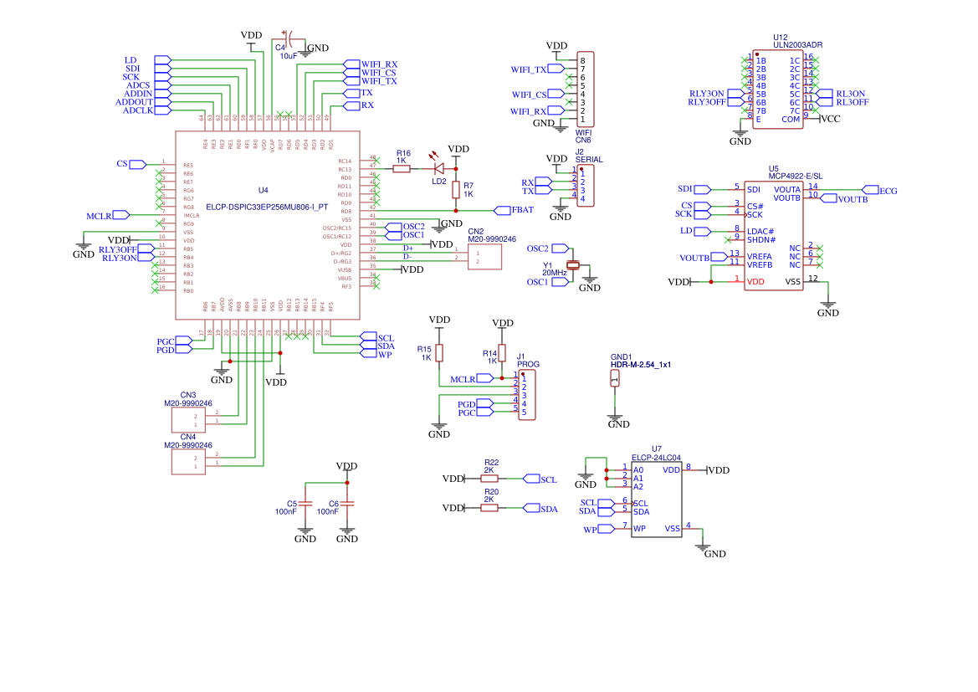Select resistor R7 below VDD

[456, 190]
